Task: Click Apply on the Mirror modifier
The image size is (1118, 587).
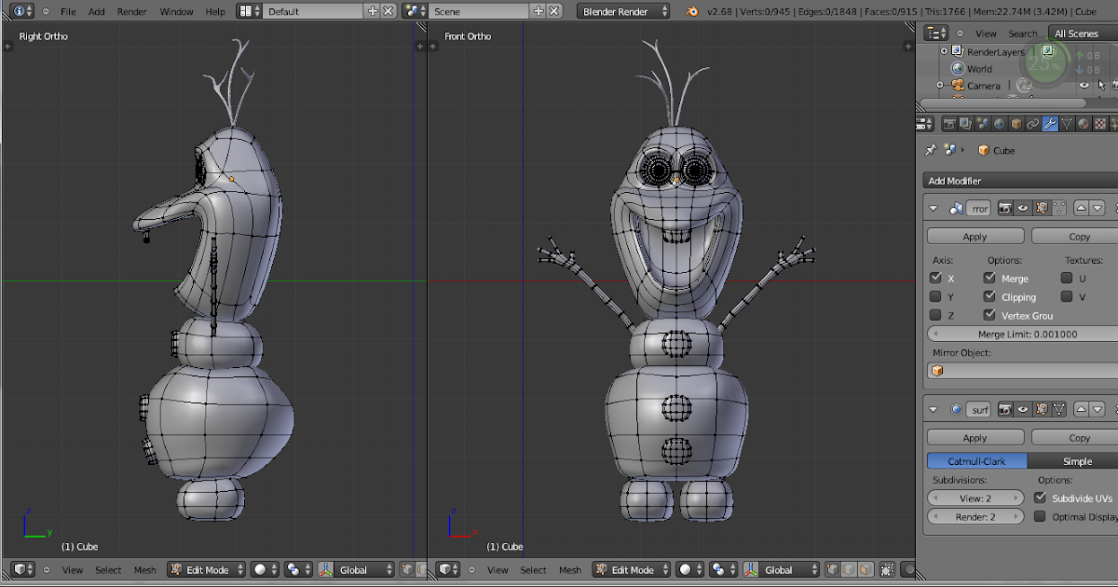Action: tap(975, 236)
